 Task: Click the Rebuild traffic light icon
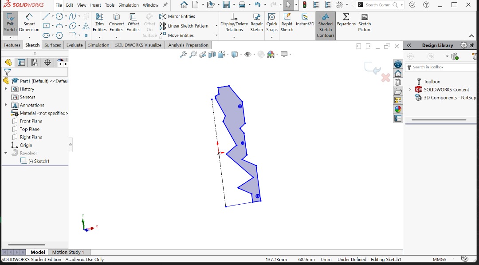[x=305, y=5]
